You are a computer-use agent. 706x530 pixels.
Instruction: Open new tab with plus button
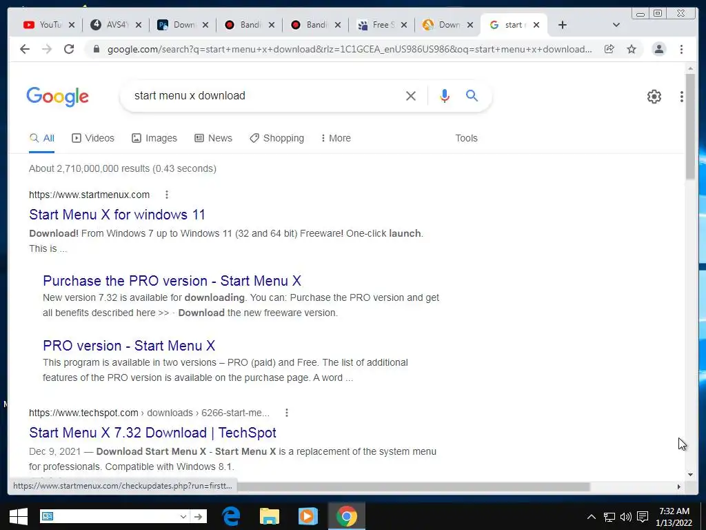tap(562, 25)
